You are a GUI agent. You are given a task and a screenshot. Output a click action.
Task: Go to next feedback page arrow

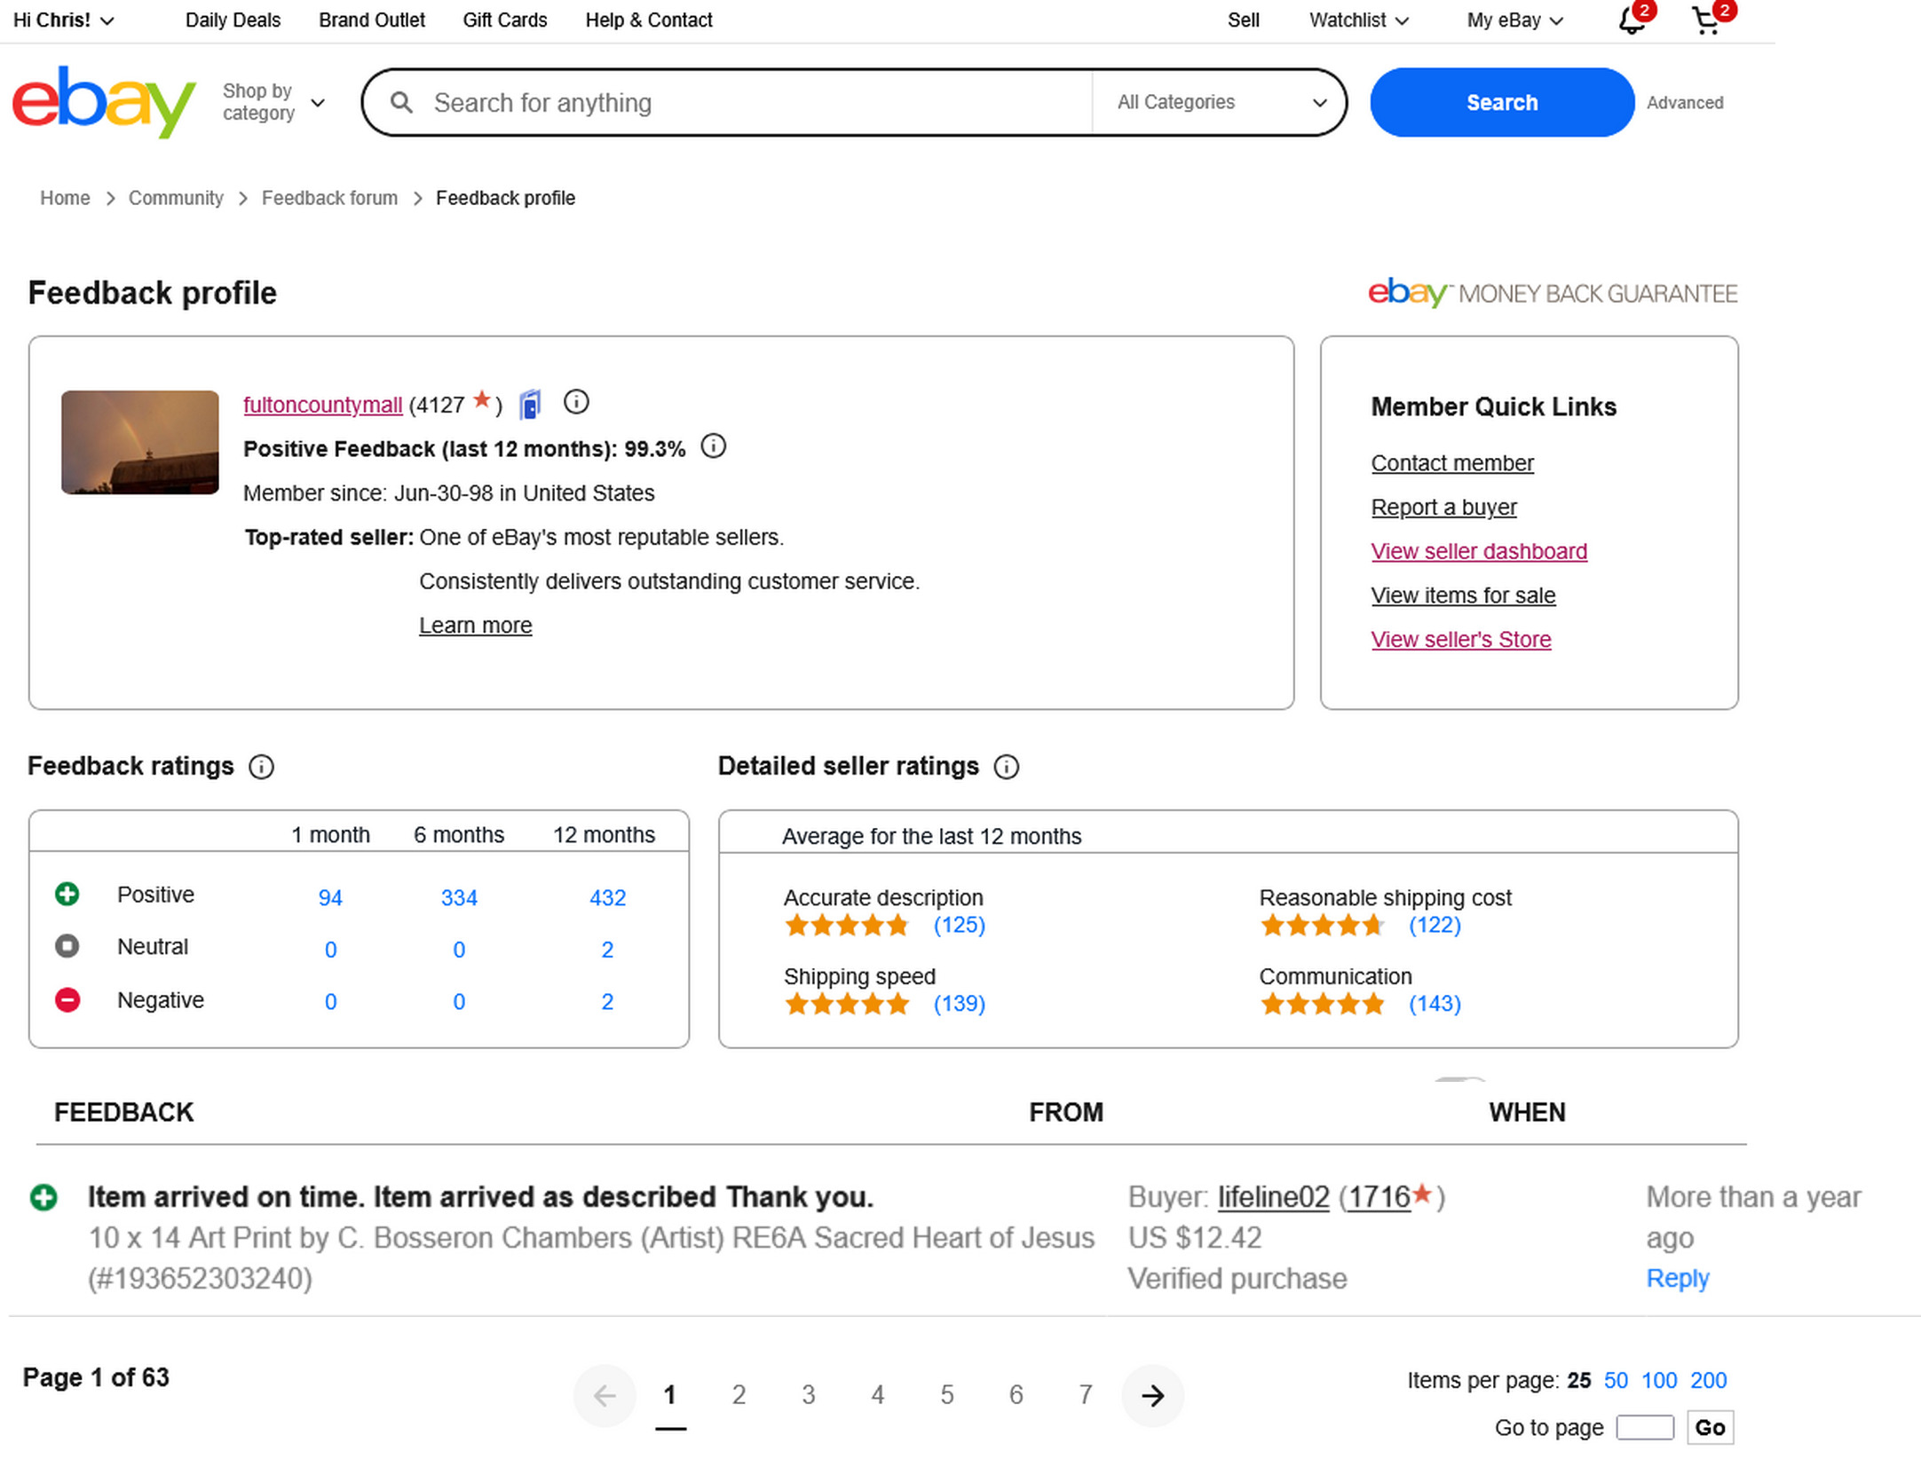click(1152, 1396)
